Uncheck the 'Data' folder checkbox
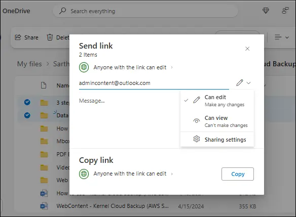 tap(27, 115)
